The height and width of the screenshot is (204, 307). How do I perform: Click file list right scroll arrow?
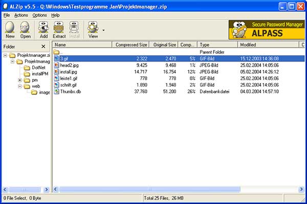301,189
